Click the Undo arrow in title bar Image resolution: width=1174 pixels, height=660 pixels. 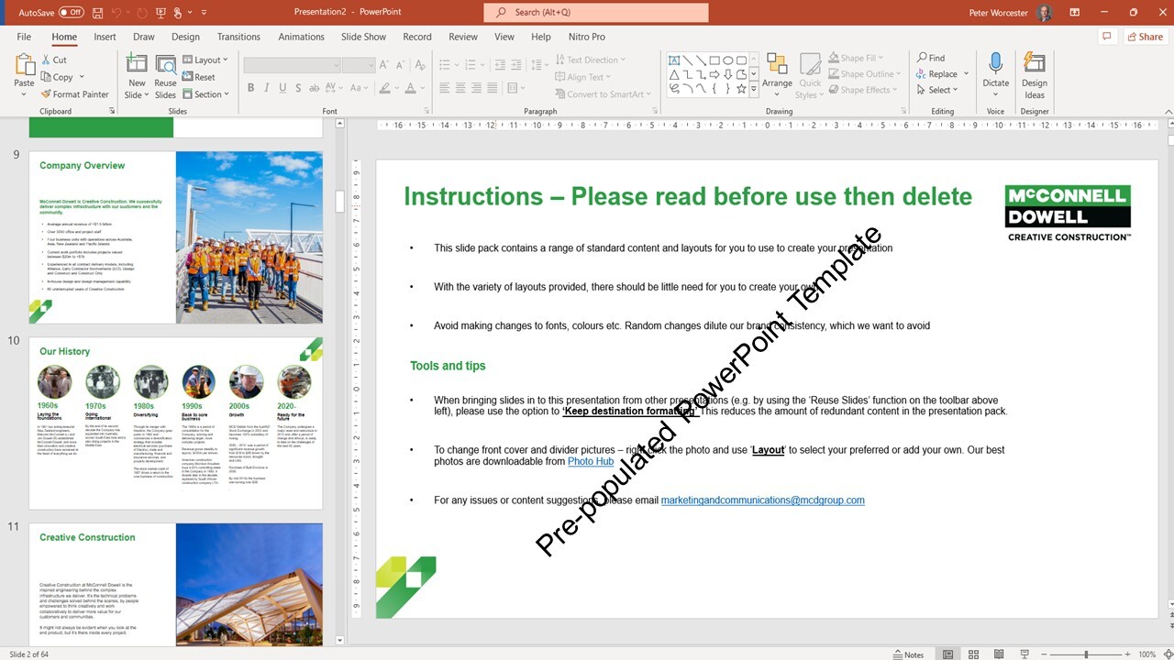pyautogui.click(x=116, y=13)
